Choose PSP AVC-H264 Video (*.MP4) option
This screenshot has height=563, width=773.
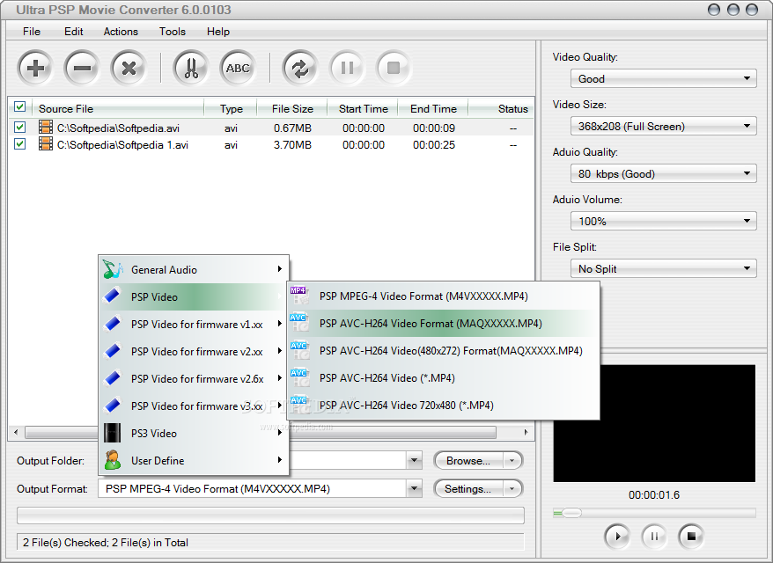[x=443, y=377]
